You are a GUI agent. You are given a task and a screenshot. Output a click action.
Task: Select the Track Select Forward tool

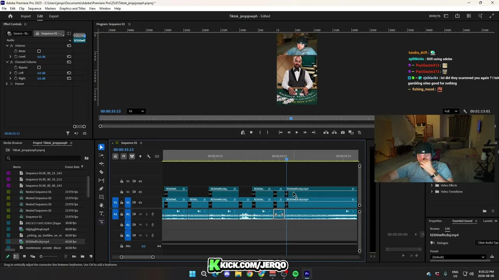[x=101, y=156]
